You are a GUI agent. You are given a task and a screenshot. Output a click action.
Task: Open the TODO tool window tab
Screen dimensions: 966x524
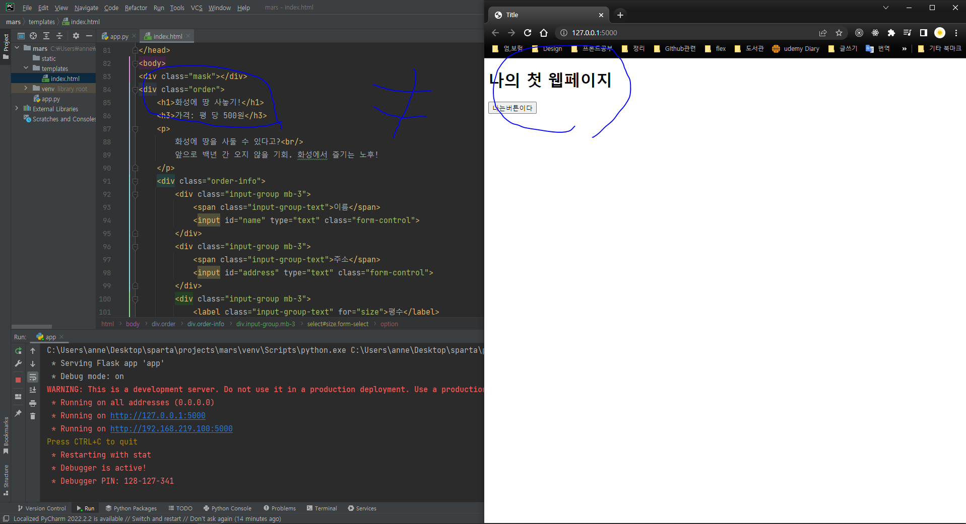pyautogui.click(x=180, y=508)
